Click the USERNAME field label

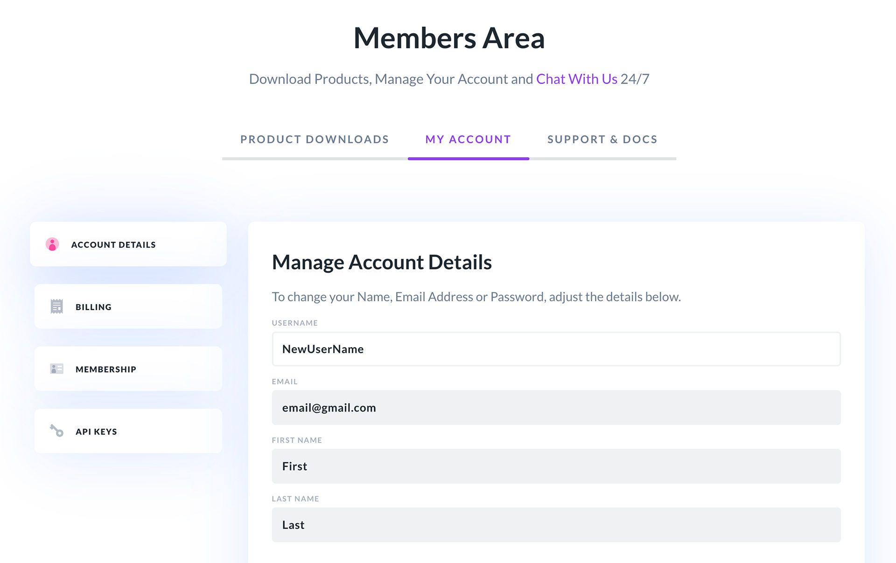[294, 323]
